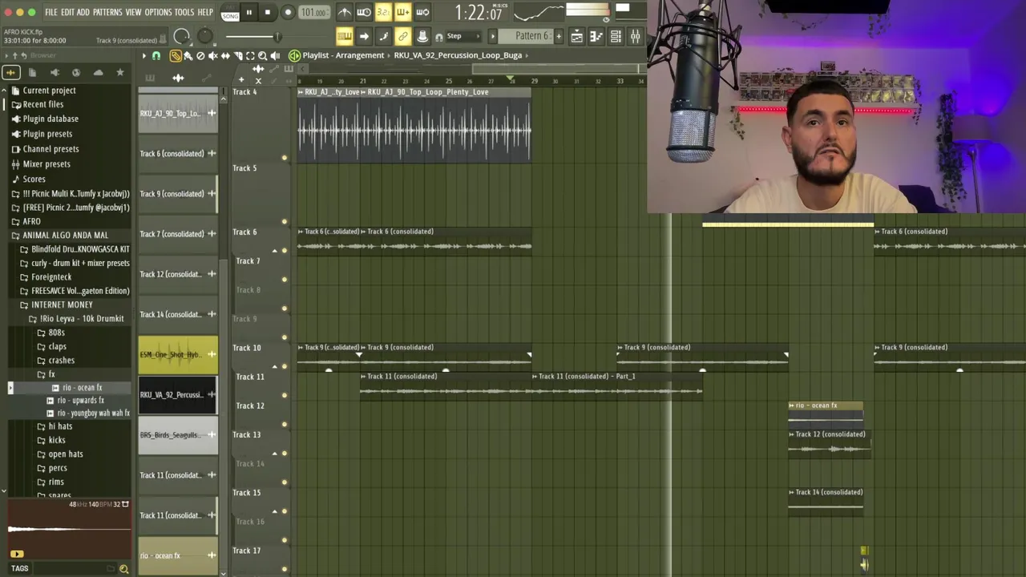Select the Slip tool in Playlist

225,55
